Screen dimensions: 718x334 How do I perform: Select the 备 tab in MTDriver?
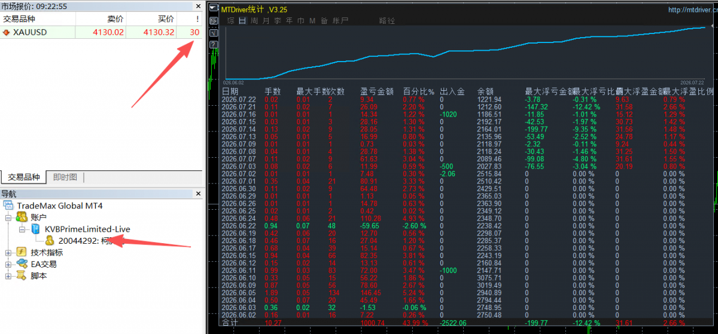point(324,20)
